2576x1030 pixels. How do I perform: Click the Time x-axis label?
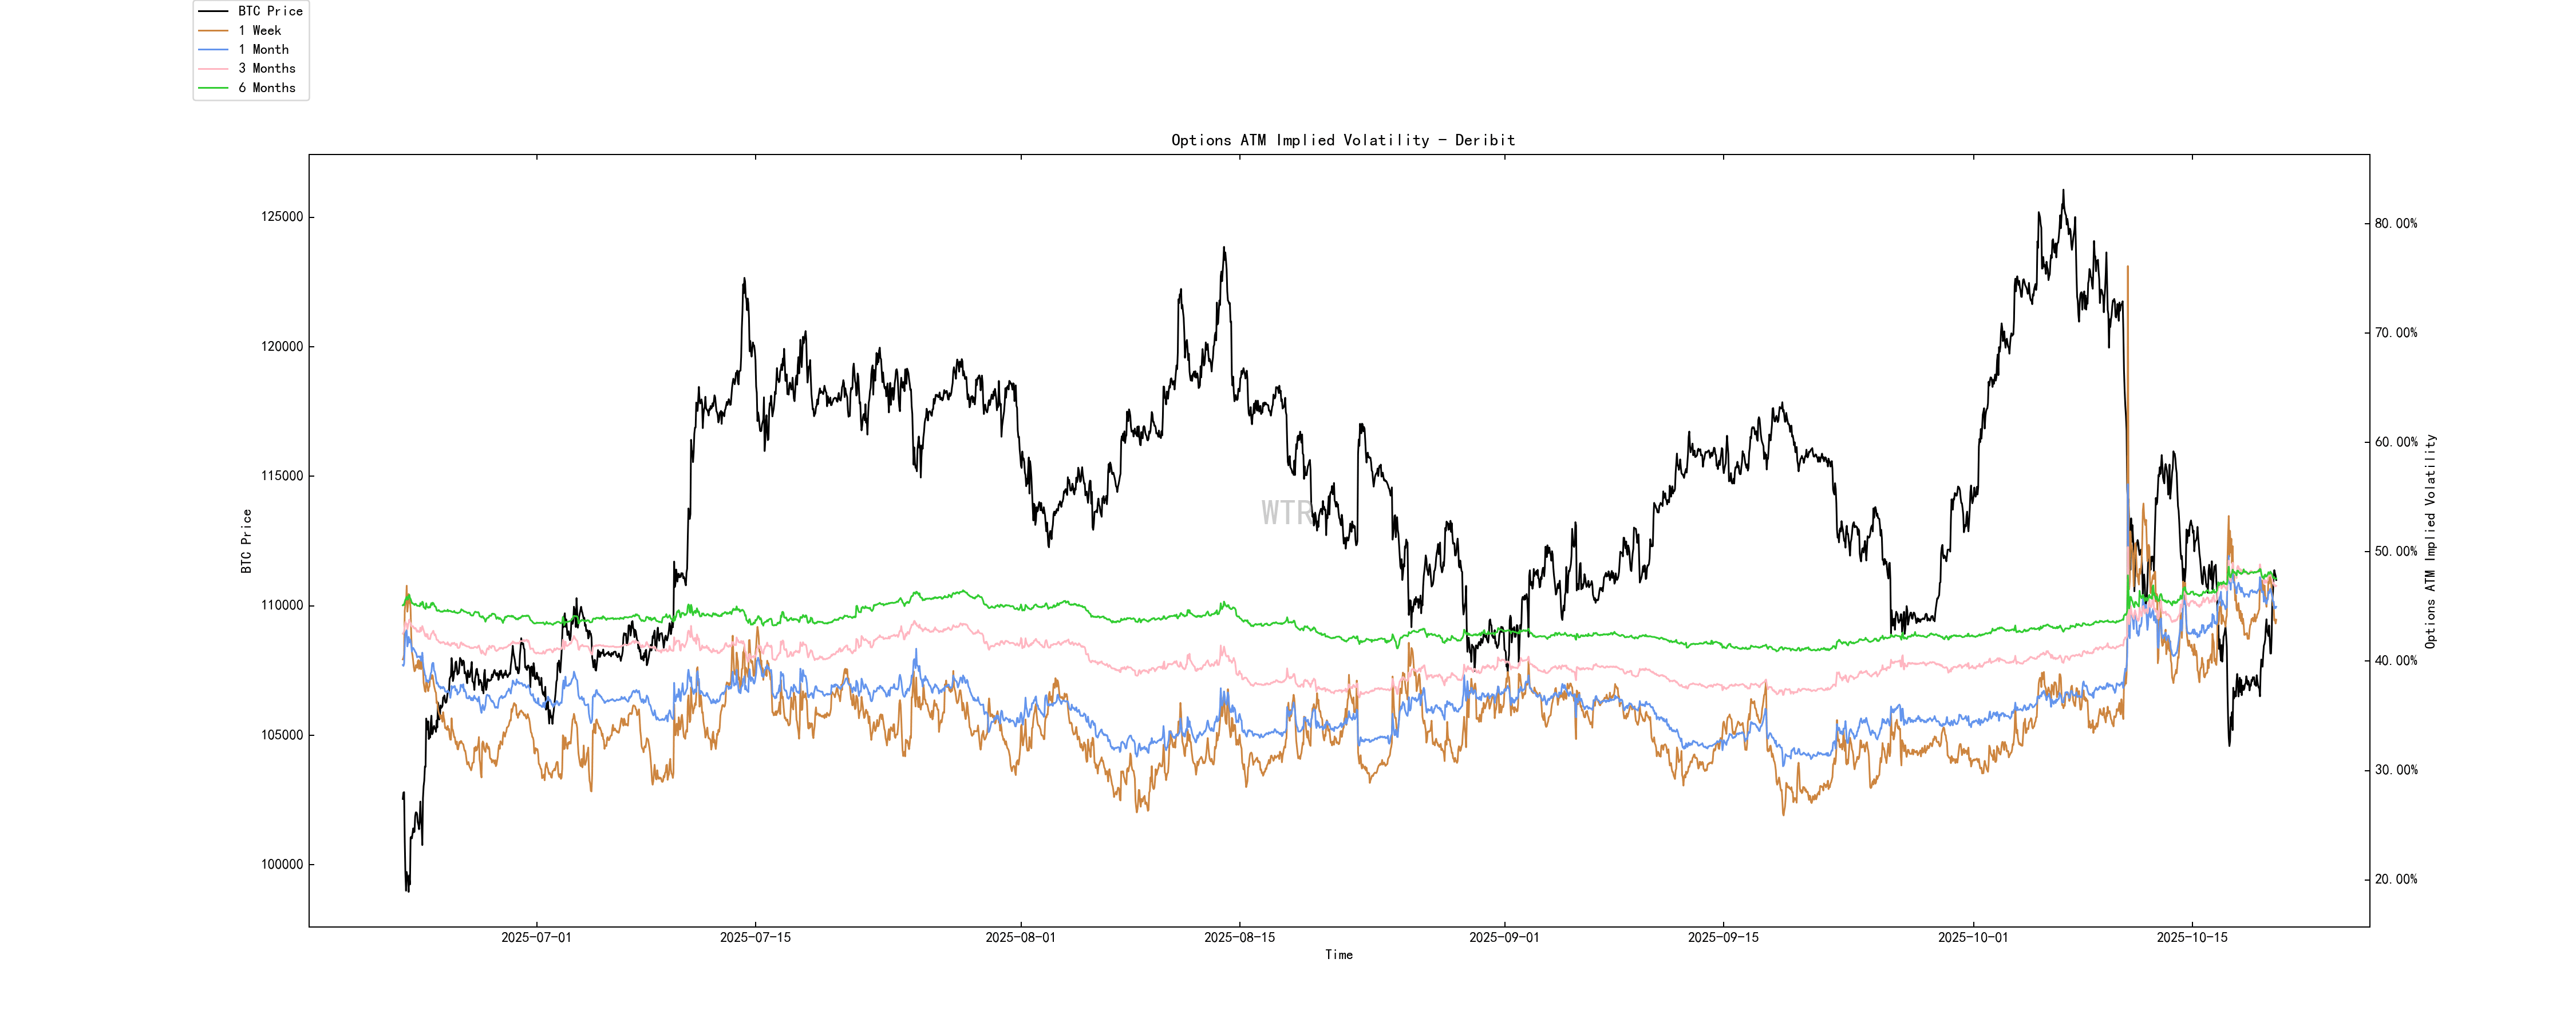pos(1338,955)
